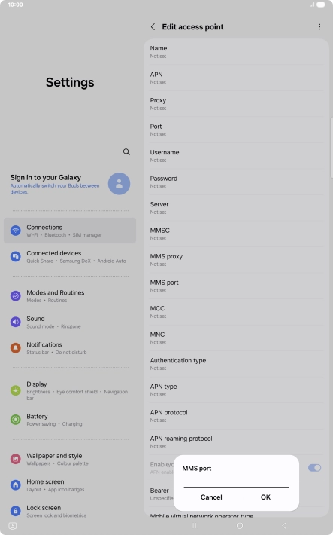Viewport: 333px width, 535px height.
Task: Tap the home button in navigation bar
Action: 240,526
